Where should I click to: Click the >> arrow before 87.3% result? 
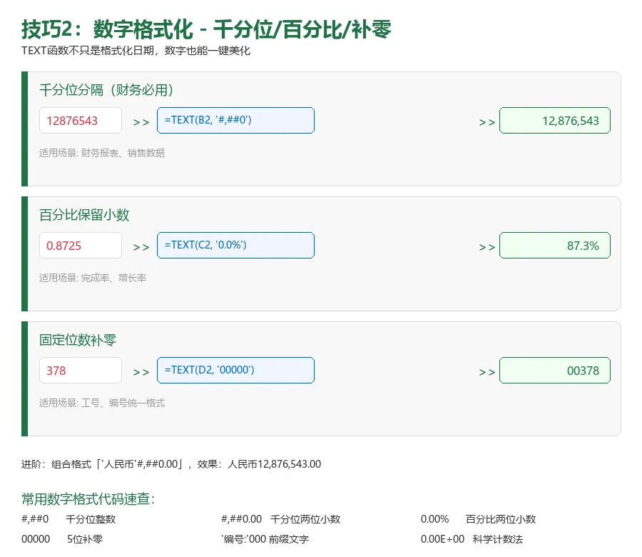coord(487,247)
